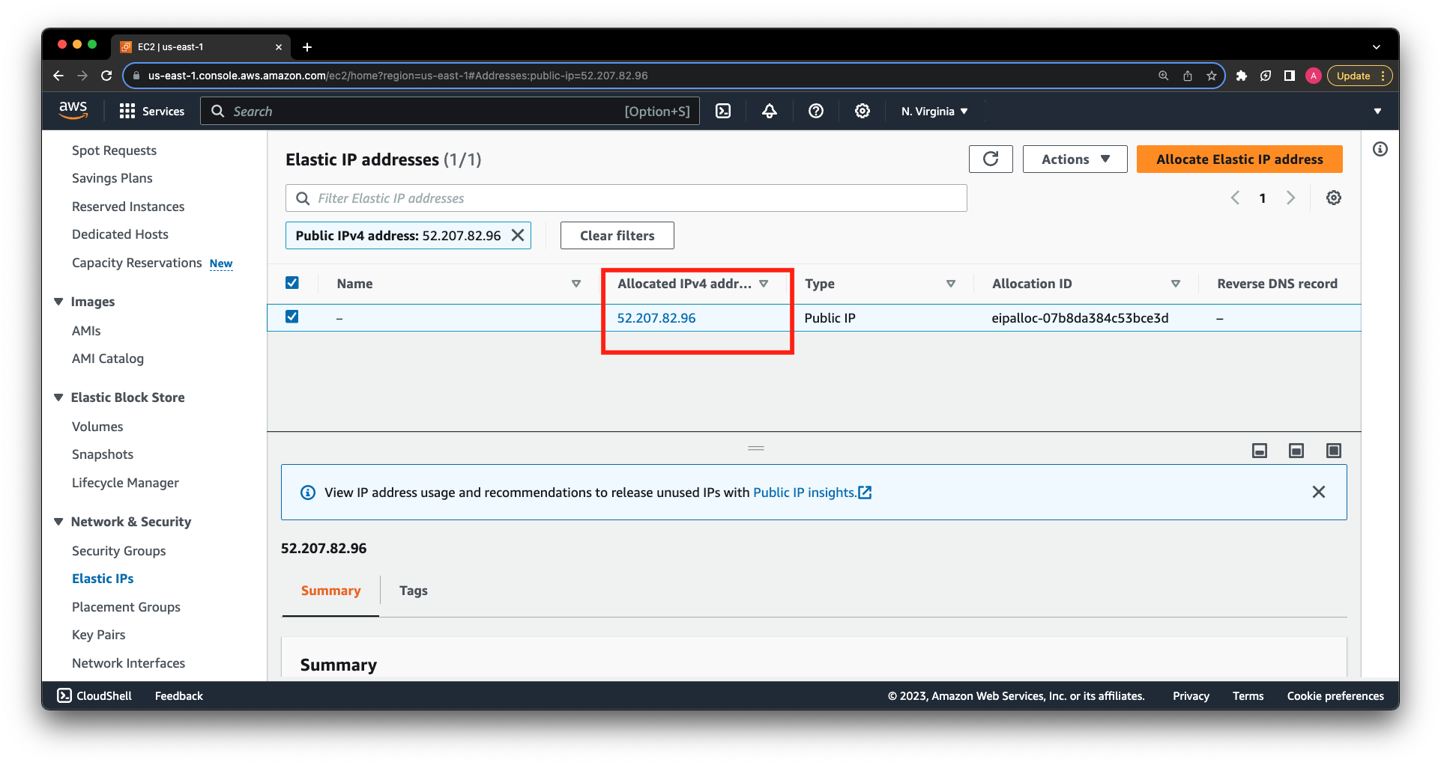Bookmark this page with the star icon
Screen dimensions: 1441x765
(1212, 76)
